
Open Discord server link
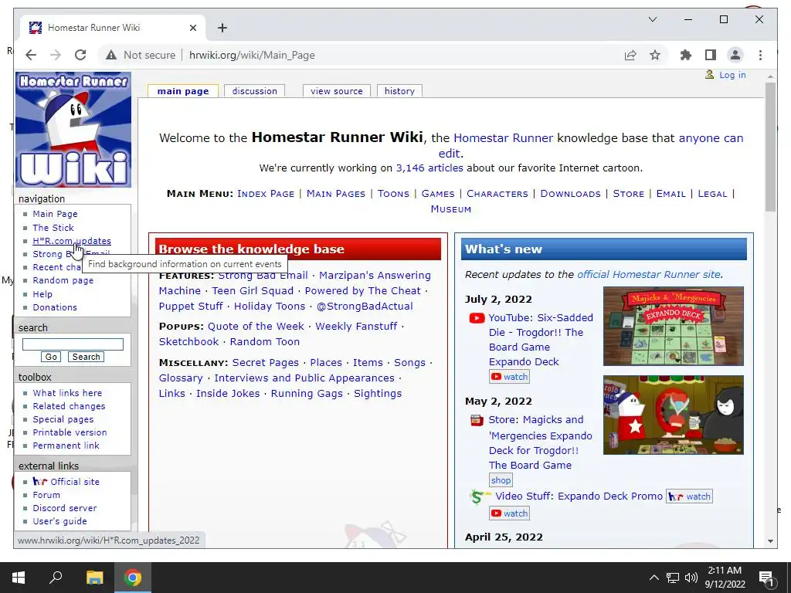click(65, 508)
